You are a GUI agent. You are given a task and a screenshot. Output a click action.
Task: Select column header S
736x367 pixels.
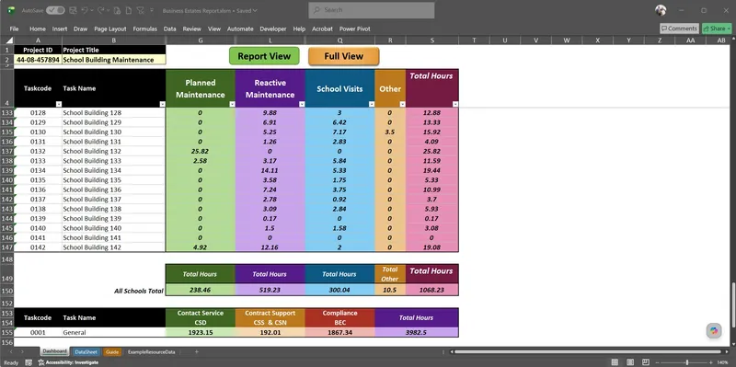click(432, 40)
